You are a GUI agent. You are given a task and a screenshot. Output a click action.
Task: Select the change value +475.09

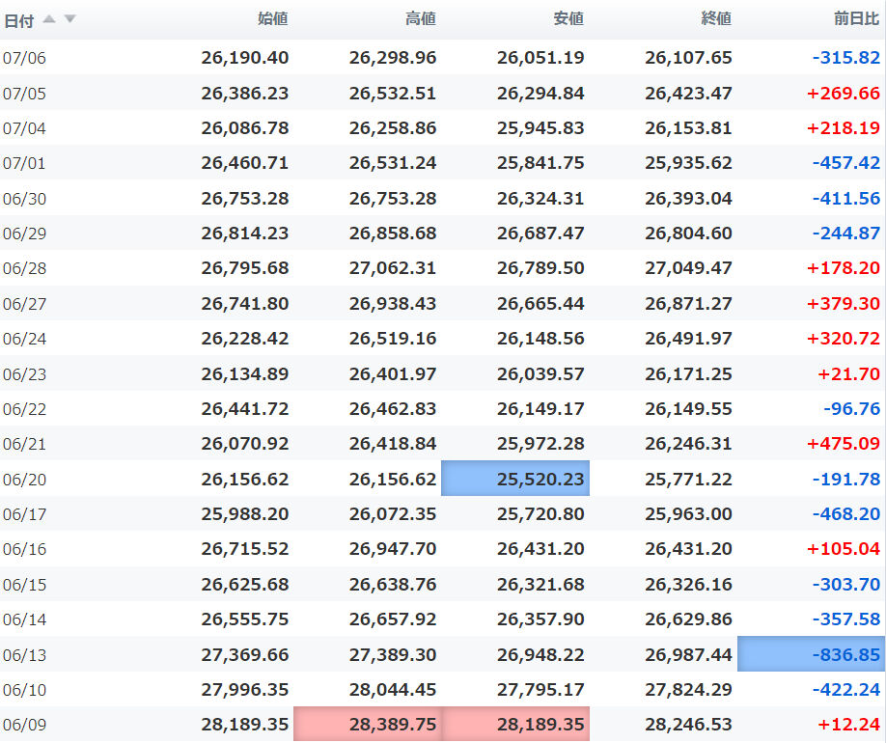(844, 444)
